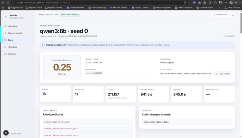This screenshot has height=138, width=242.
Task: Click the Completed status badge
Action: pos(228,36)
